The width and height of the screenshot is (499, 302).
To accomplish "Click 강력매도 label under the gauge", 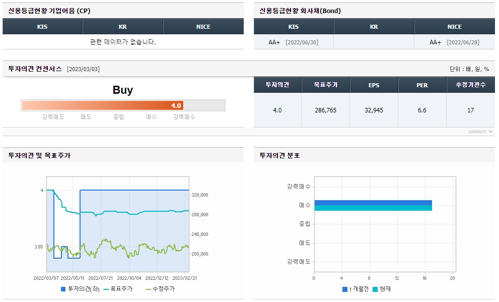I will [53, 117].
